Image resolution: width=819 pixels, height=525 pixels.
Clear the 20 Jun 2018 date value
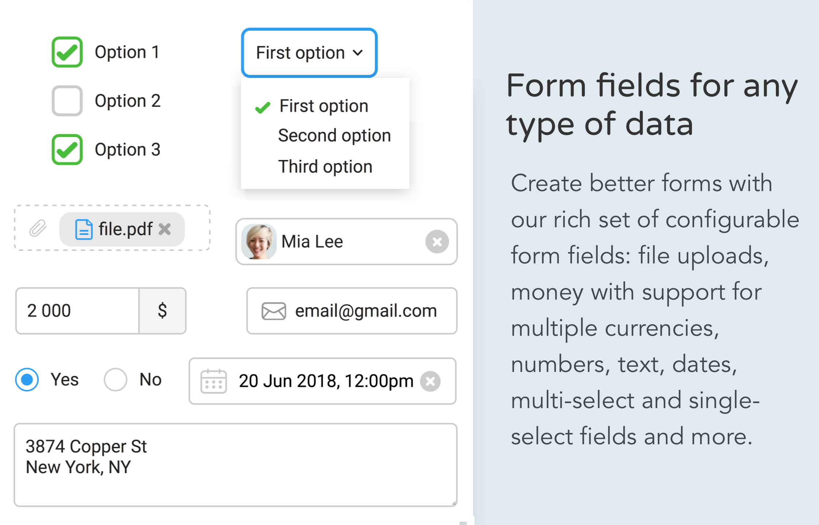click(x=430, y=381)
